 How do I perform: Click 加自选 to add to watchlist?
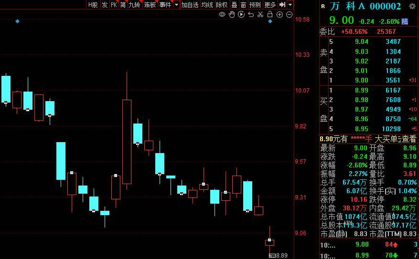click(x=190, y=5)
